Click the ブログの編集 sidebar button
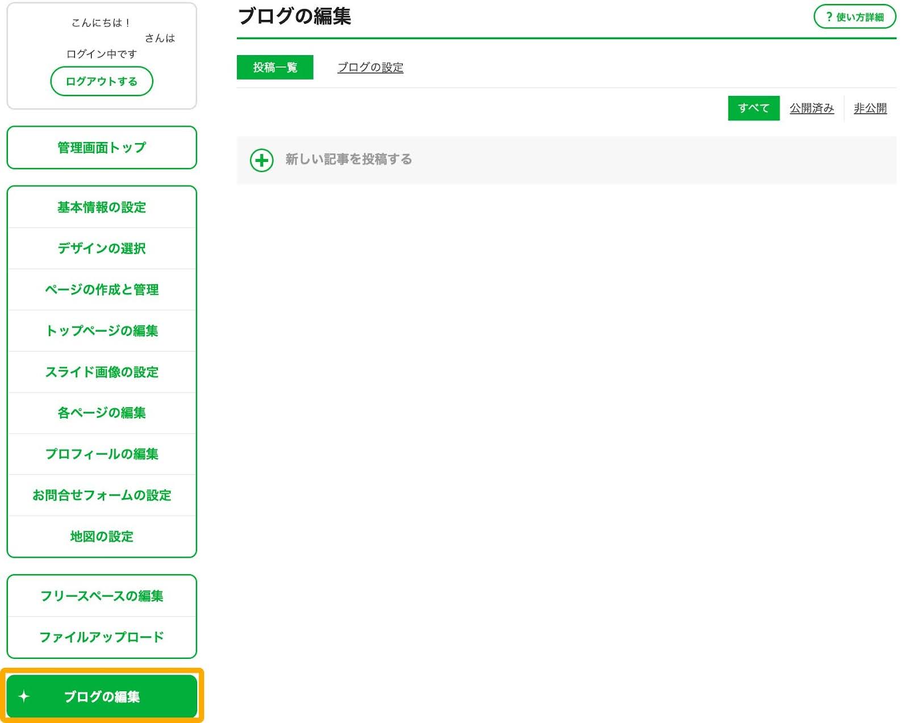 (102, 696)
